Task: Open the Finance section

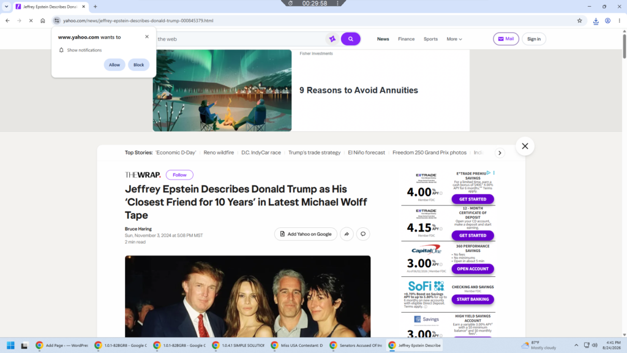Action: coord(407,39)
